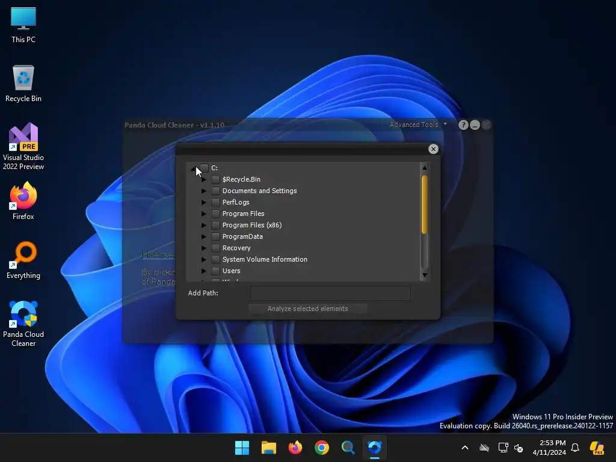This screenshot has width=616, height=462.
Task: Open the magnifier search app in taskbar
Action: [x=348, y=448]
